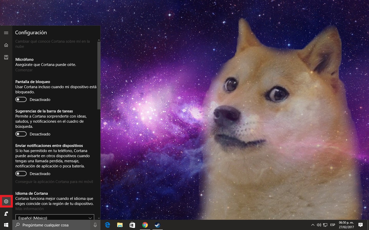Toggle the Pantalla de bloqueo switch

click(x=21, y=99)
